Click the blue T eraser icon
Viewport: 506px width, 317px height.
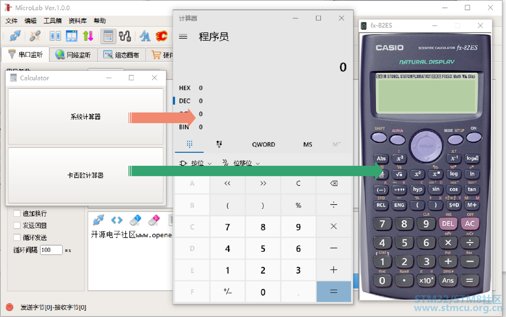135,220
